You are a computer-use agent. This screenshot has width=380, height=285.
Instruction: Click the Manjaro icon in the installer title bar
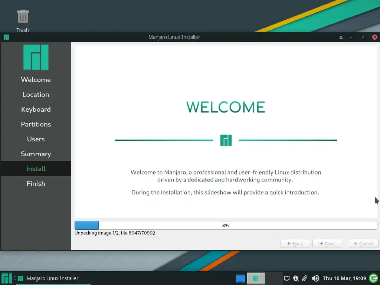pyautogui.click(x=6, y=37)
